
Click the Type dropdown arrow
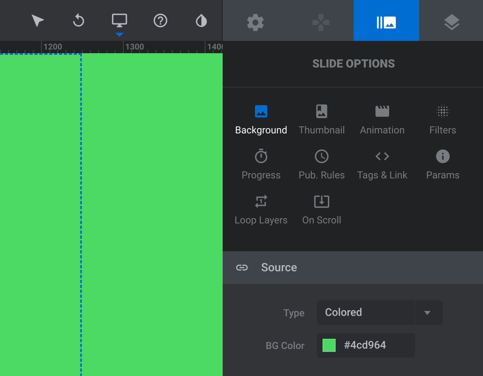coord(427,313)
